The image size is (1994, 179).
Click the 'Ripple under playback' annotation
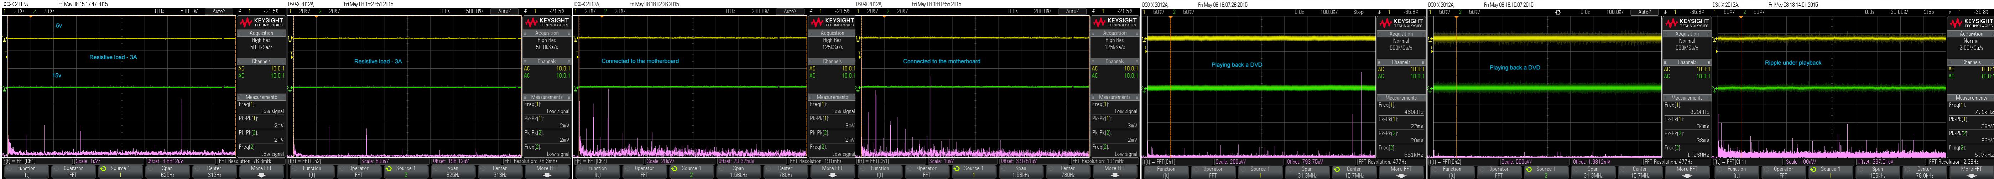pos(1793,63)
